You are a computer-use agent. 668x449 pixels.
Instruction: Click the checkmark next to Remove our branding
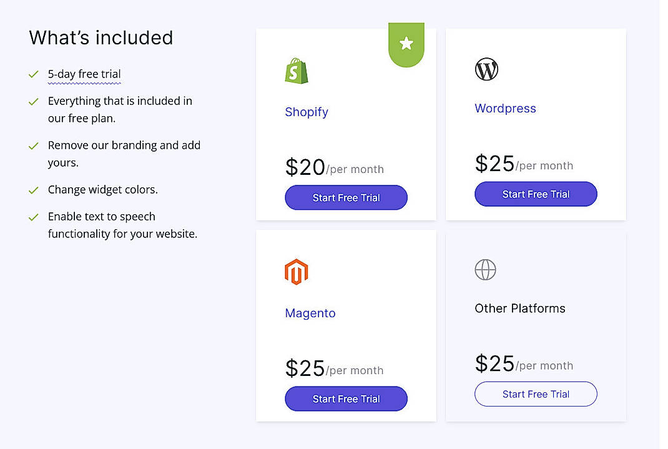click(x=34, y=146)
